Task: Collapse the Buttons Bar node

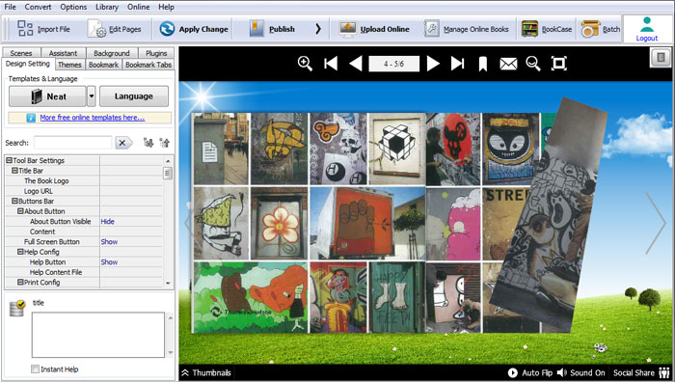Action: (x=14, y=201)
